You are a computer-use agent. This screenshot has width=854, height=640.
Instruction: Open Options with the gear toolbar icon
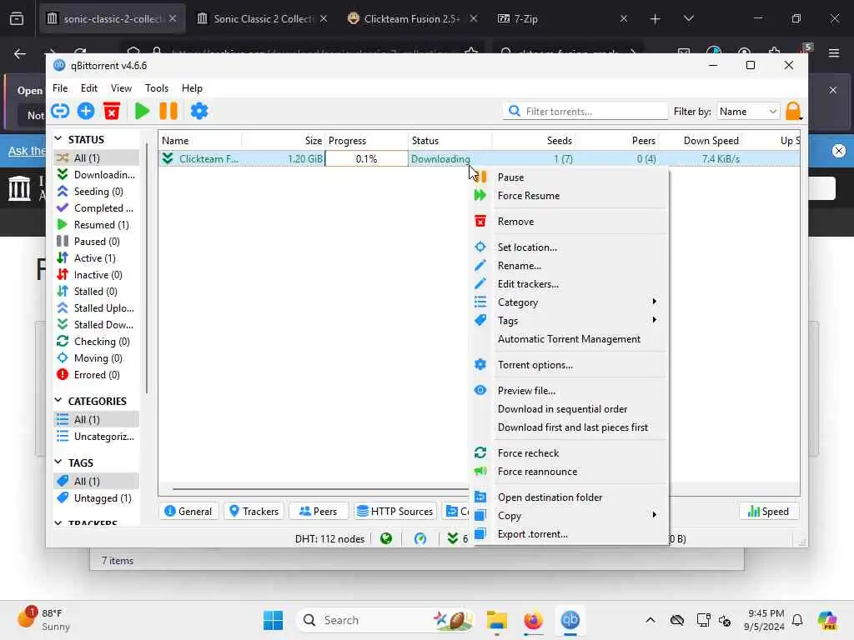198,111
